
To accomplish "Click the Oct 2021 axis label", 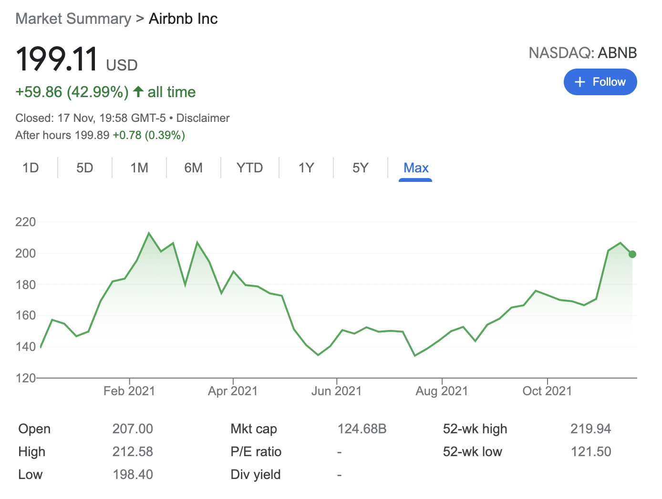I will click(547, 391).
